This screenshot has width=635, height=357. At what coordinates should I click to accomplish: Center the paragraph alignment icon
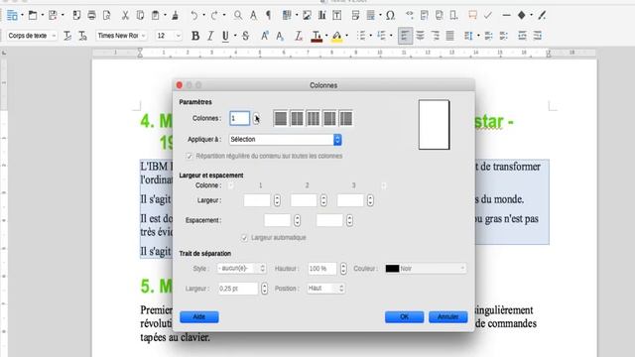click(x=421, y=36)
